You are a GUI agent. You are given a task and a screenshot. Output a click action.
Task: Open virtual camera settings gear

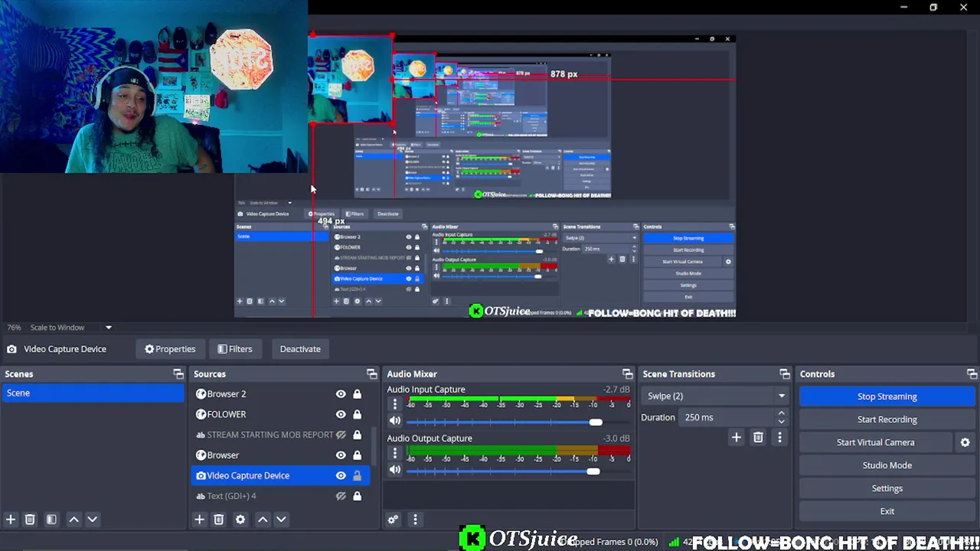click(965, 442)
